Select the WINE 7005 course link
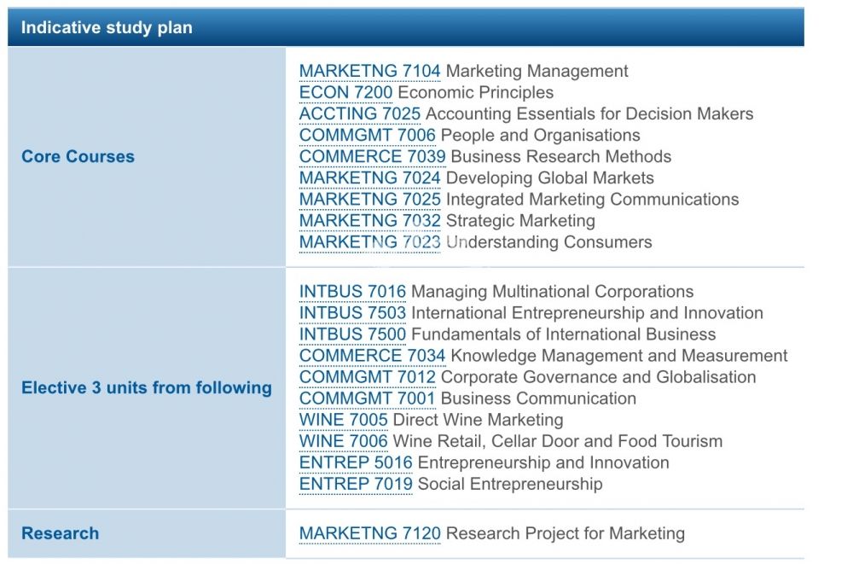853x564 pixels. tap(343, 420)
